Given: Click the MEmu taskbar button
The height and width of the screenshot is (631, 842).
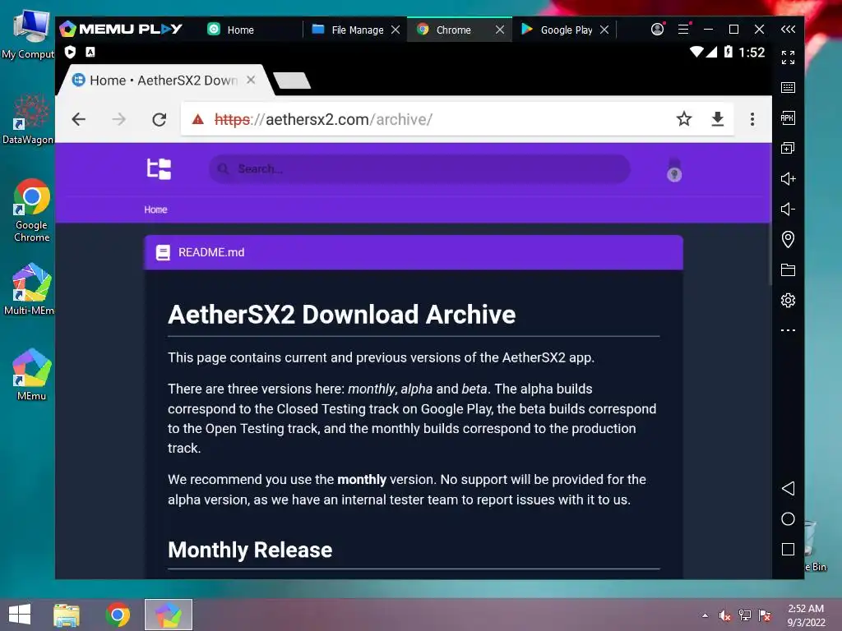Looking at the screenshot, I should pos(168,615).
